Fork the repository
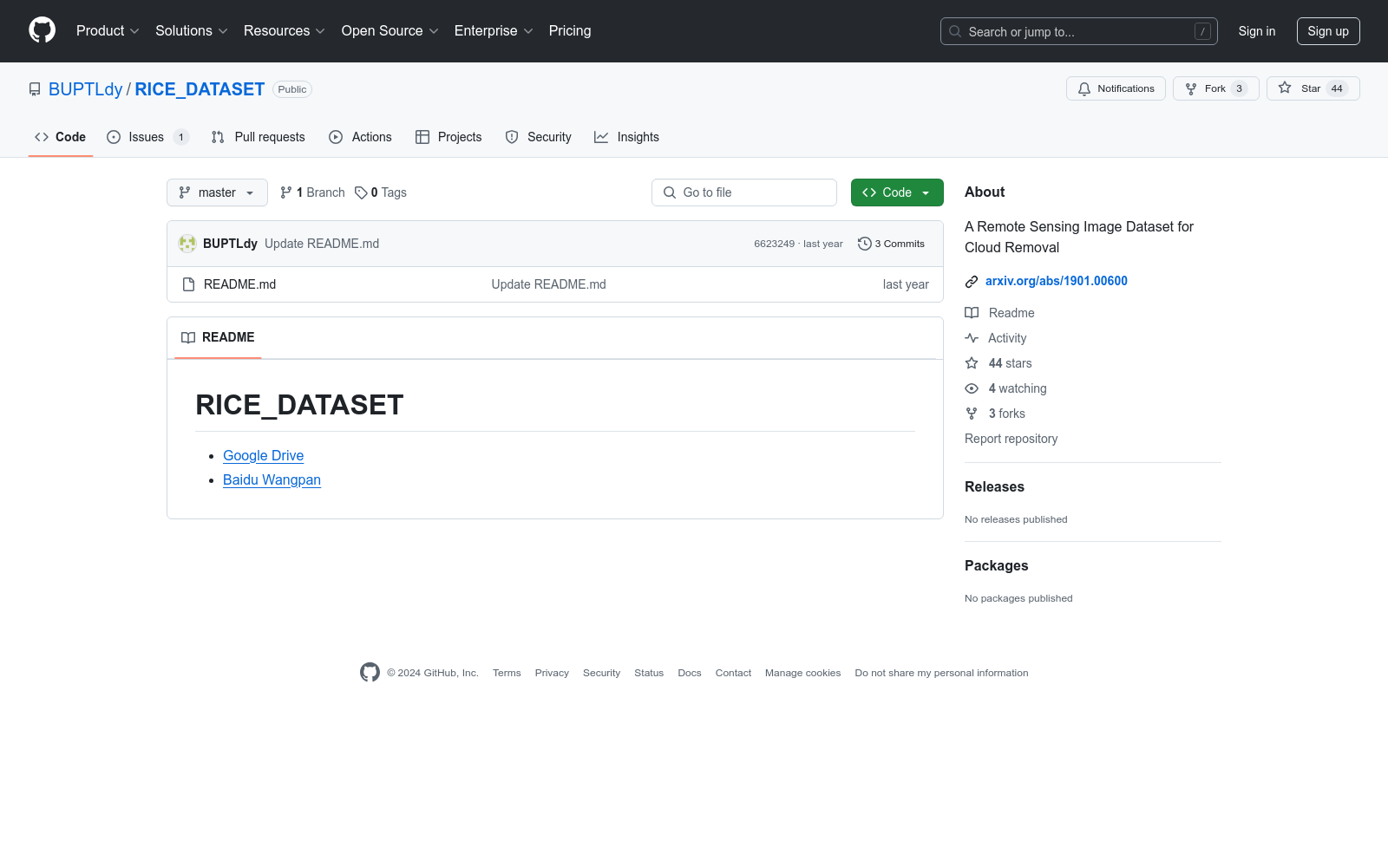Viewport: 1388px width, 867px height. pos(1215,88)
